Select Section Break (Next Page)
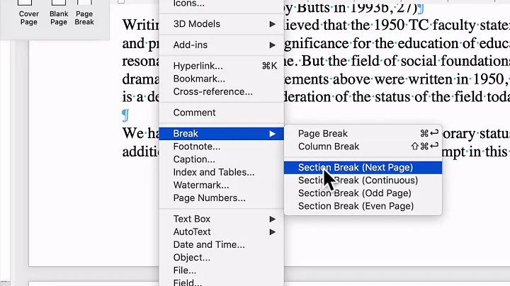The width and height of the screenshot is (510, 286). [x=363, y=167]
